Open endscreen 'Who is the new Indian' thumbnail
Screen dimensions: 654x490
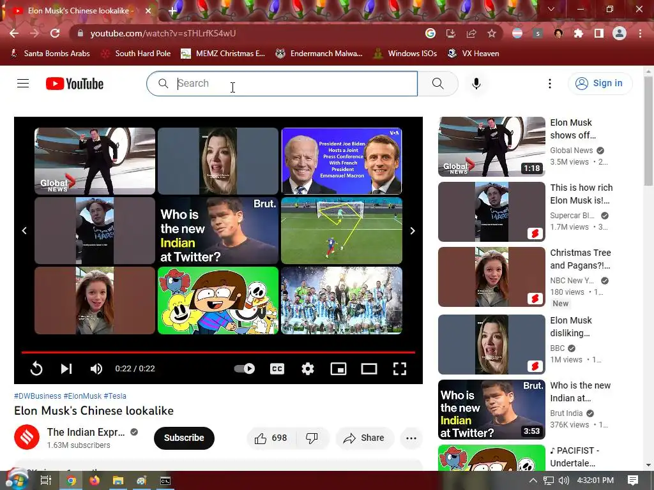click(x=218, y=231)
